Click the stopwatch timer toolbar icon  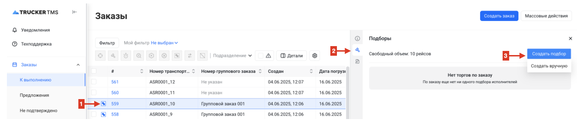point(126,55)
